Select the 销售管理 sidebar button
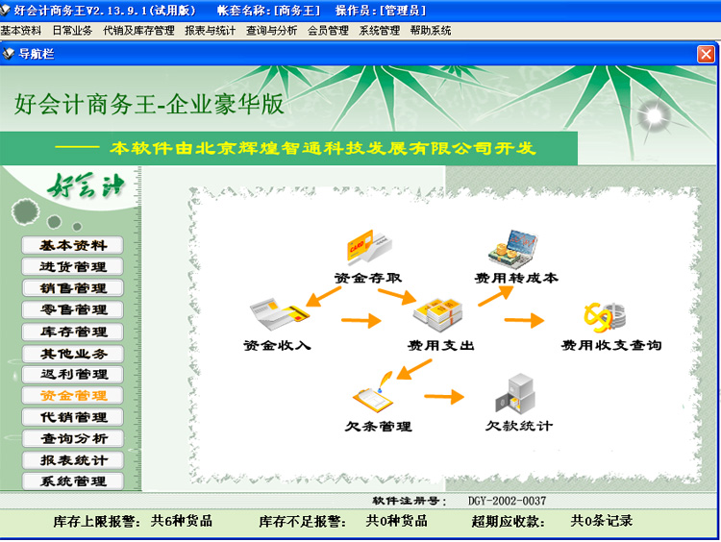Viewport: 721px width, 542px height. coord(73,288)
